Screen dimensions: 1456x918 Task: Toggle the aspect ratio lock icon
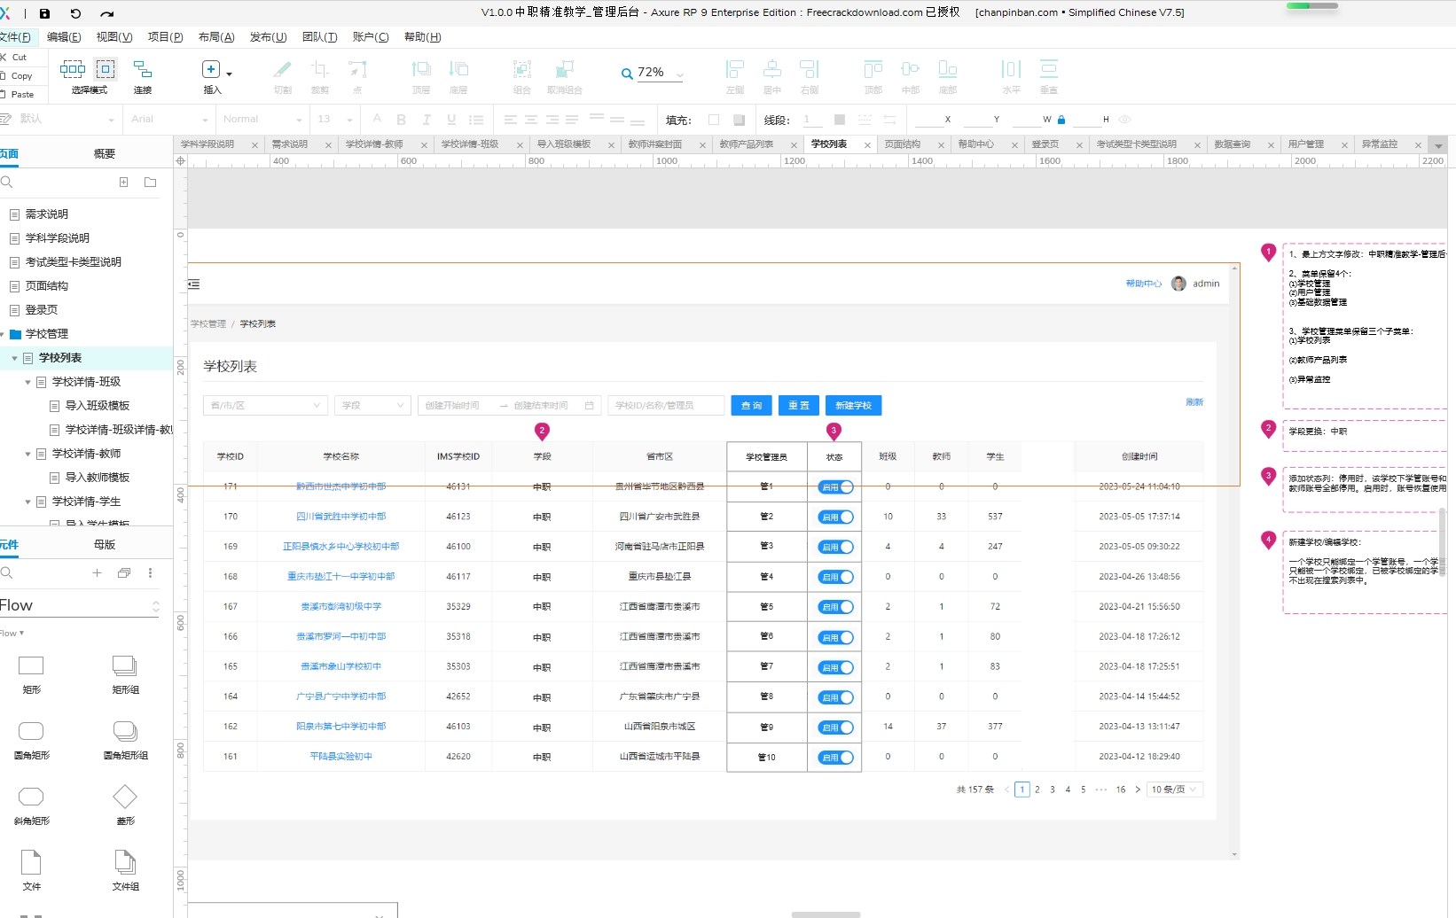[x=1061, y=120]
